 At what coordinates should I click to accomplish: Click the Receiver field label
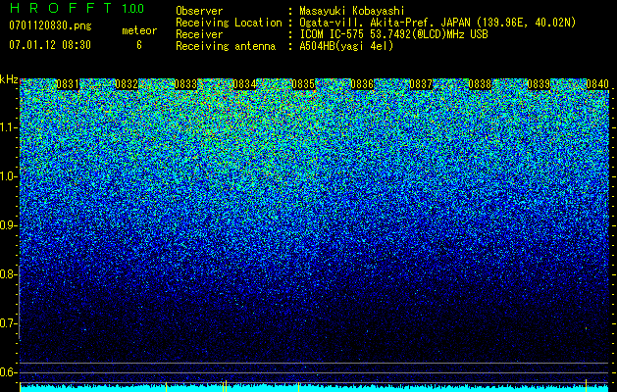pos(199,34)
